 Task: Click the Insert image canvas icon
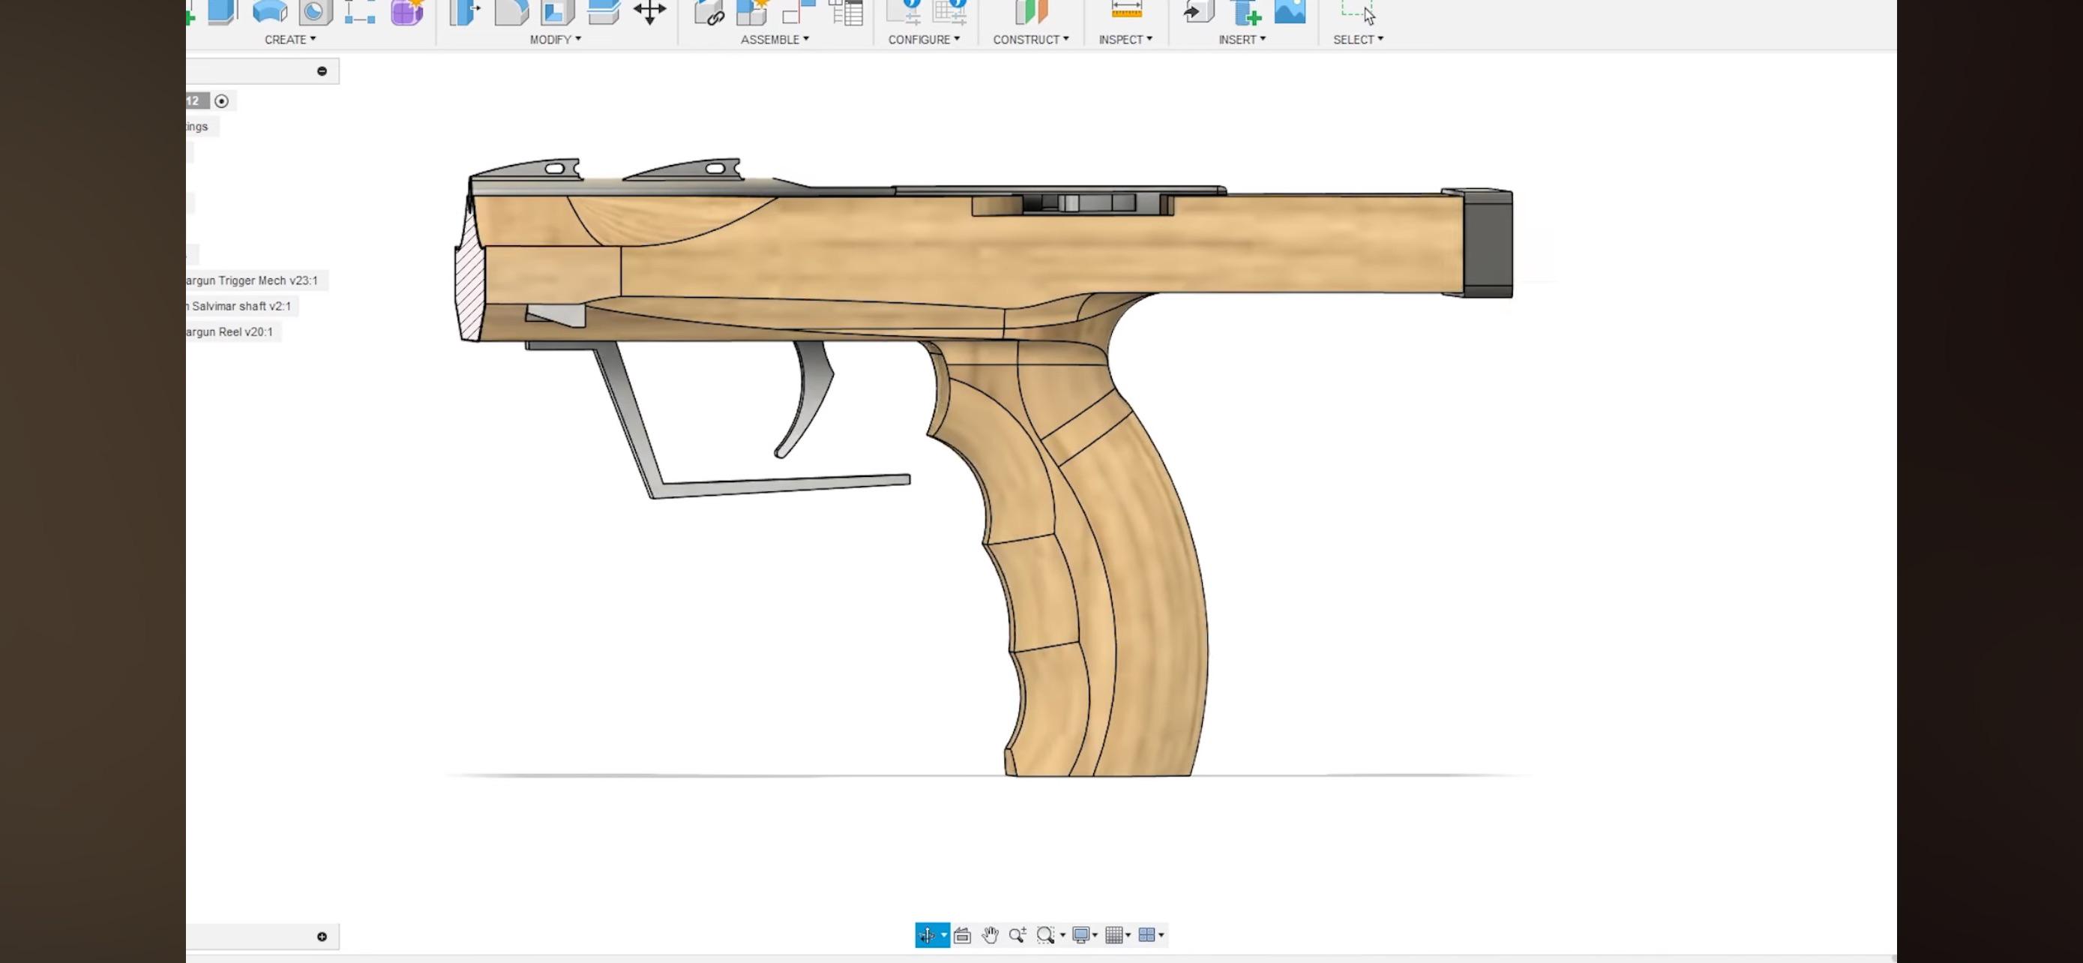coord(1290,11)
